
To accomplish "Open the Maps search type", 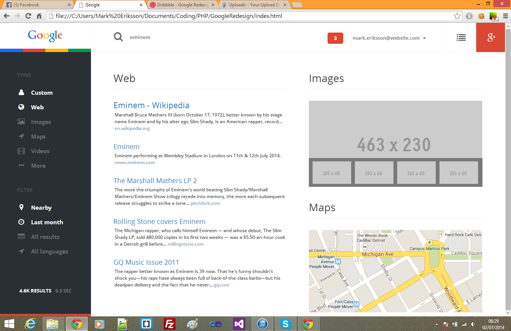I will pos(21,136).
